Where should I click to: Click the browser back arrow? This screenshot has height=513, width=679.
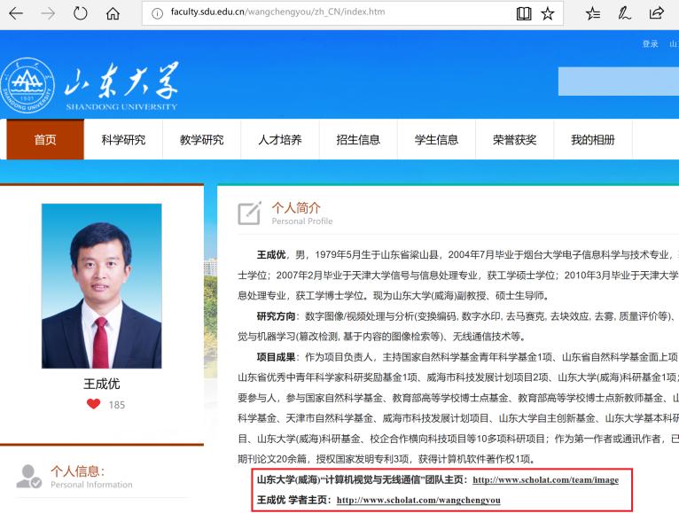(16, 13)
